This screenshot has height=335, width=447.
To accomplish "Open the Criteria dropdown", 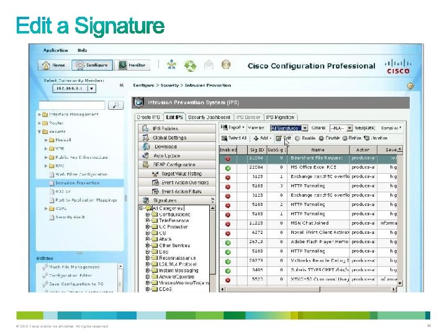I will [341, 128].
